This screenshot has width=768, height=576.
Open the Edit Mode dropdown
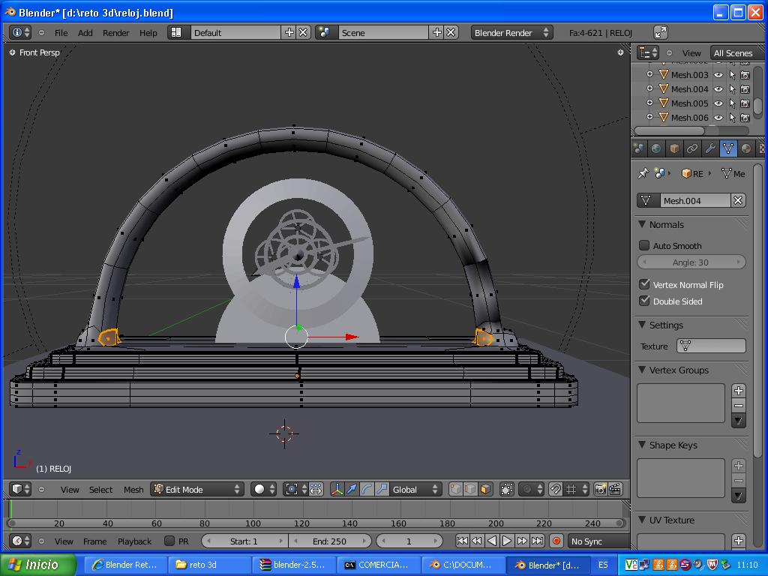pos(197,489)
